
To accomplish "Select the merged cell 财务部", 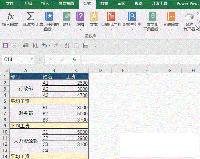I will 26,113.
